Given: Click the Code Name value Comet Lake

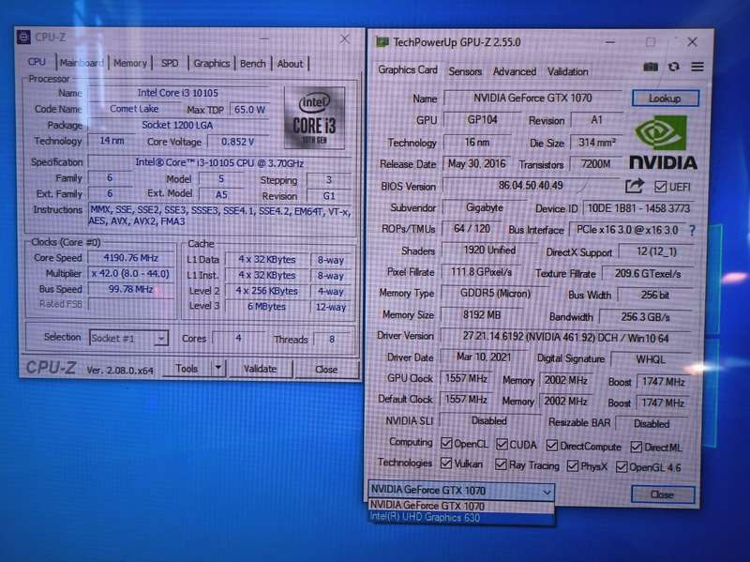Looking at the screenshot, I should coord(134,109).
